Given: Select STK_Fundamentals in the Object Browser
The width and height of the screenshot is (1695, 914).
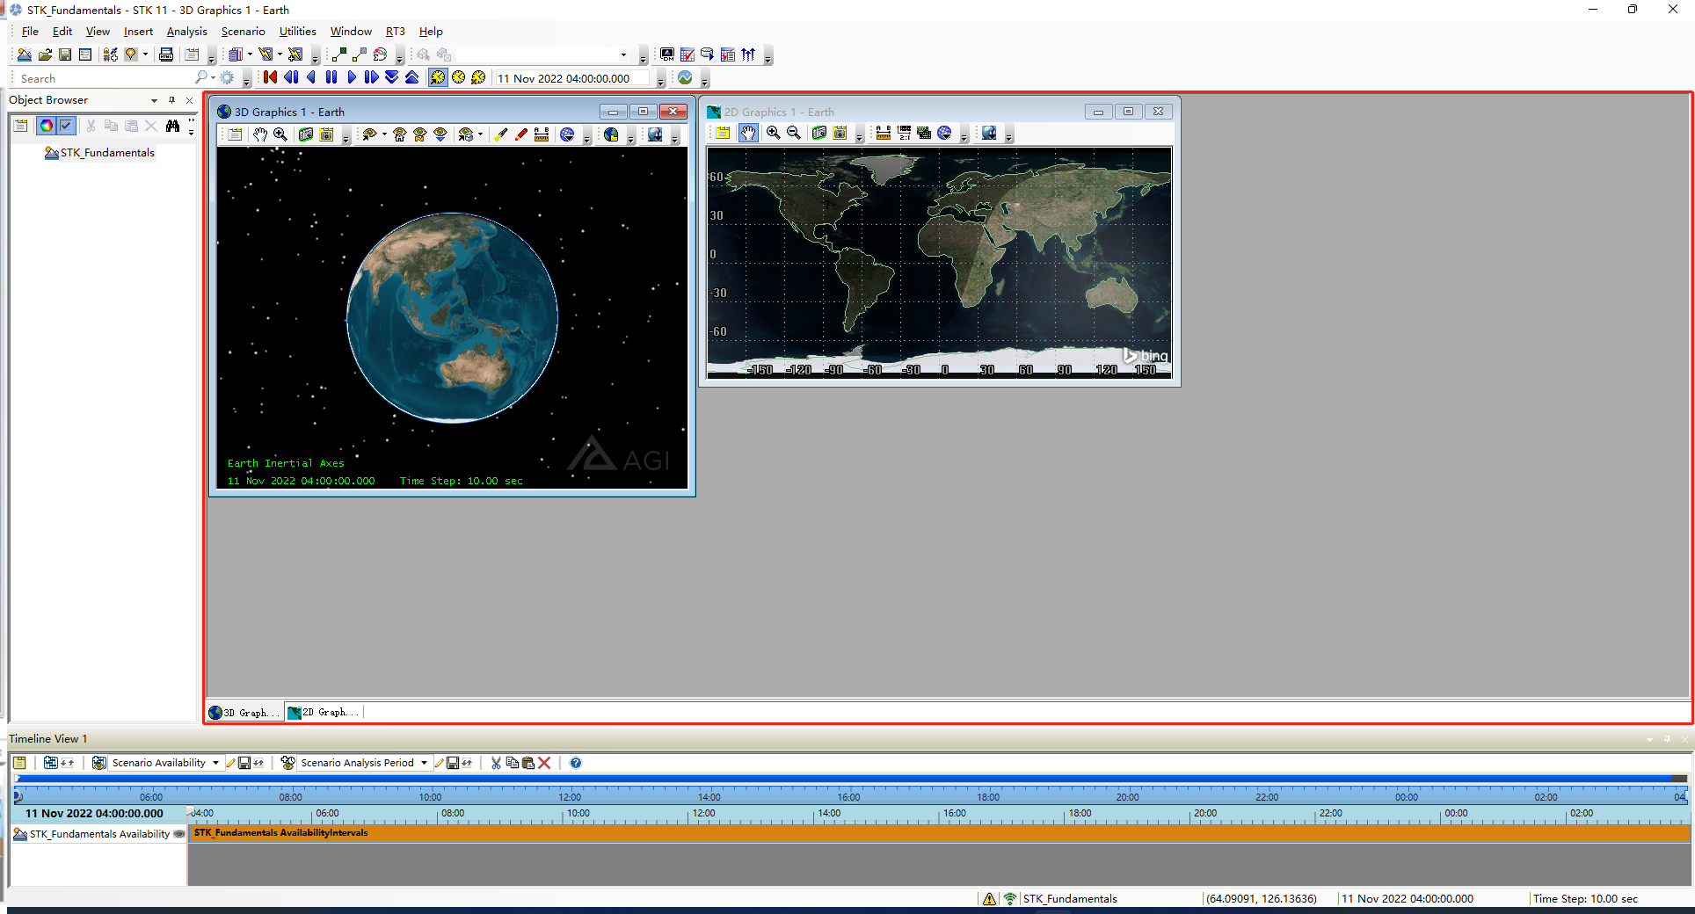Looking at the screenshot, I should 105,152.
